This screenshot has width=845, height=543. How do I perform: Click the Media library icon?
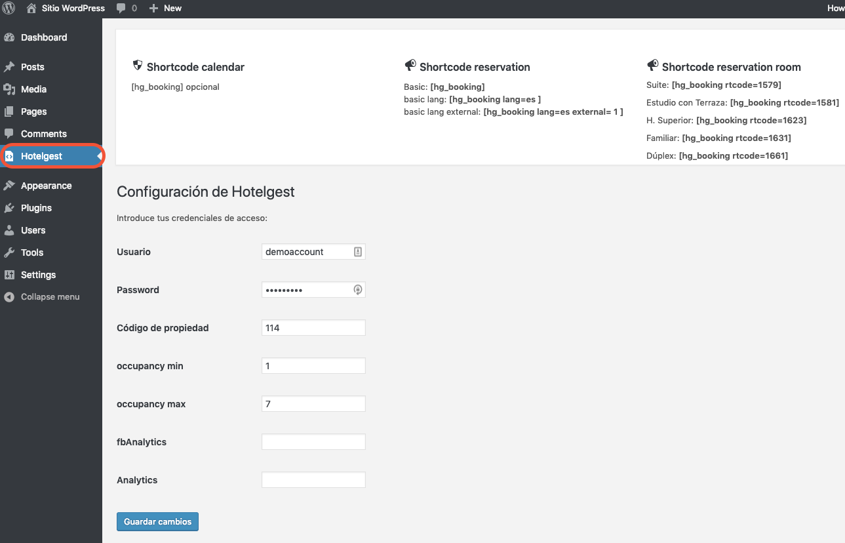(x=9, y=89)
